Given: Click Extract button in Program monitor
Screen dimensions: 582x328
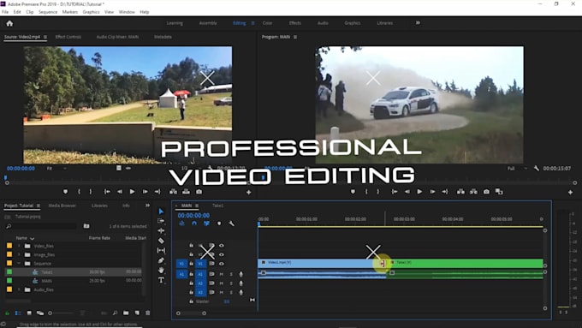Looking at the screenshot, I should [473, 192].
